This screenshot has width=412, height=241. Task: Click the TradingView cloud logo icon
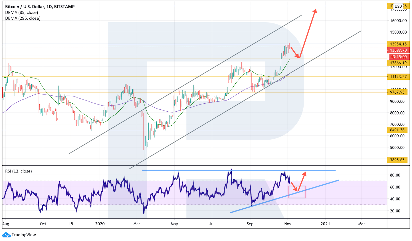pyautogui.click(x=6, y=235)
